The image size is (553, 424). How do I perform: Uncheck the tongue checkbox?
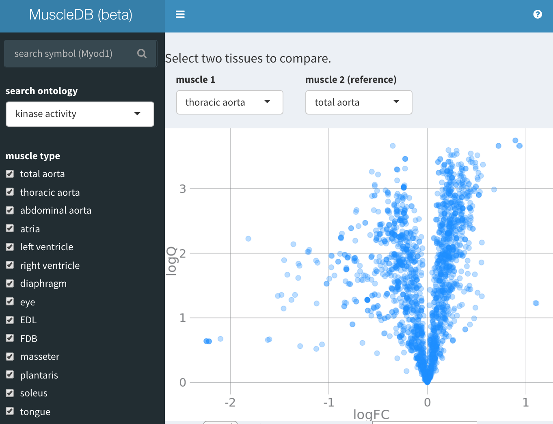coord(10,411)
